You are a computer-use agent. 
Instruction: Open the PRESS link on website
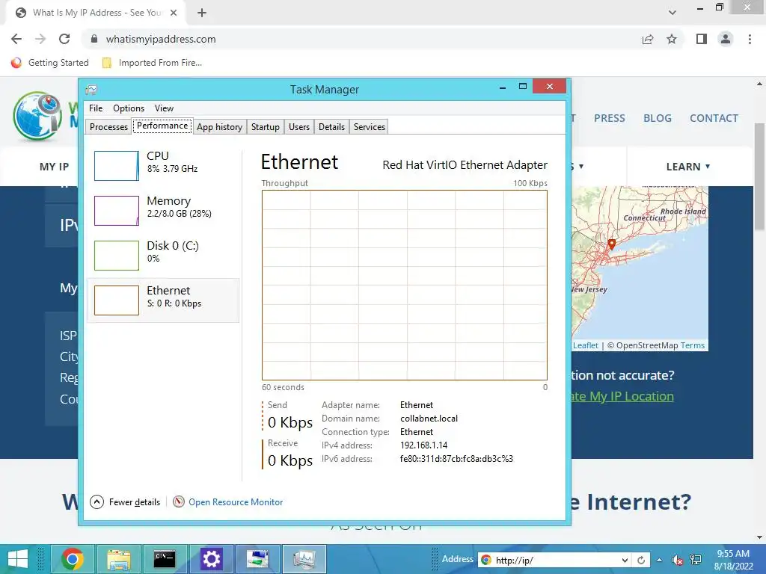tap(609, 118)
